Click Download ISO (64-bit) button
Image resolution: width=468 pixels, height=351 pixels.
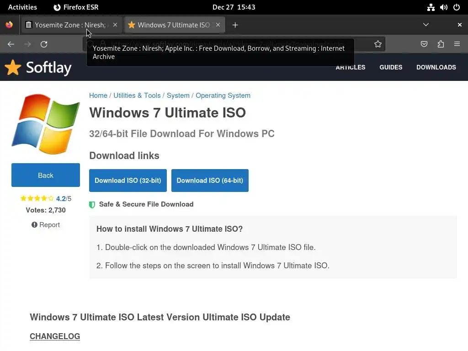tap(210, 181)
